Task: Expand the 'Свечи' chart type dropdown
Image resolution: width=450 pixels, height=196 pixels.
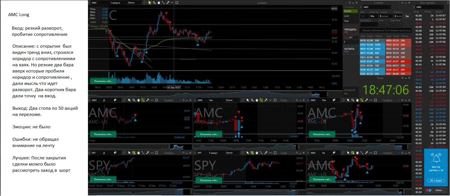Action: tap(134, 3)
